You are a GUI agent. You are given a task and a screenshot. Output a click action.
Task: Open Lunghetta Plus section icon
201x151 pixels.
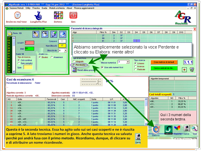point(38,16)
